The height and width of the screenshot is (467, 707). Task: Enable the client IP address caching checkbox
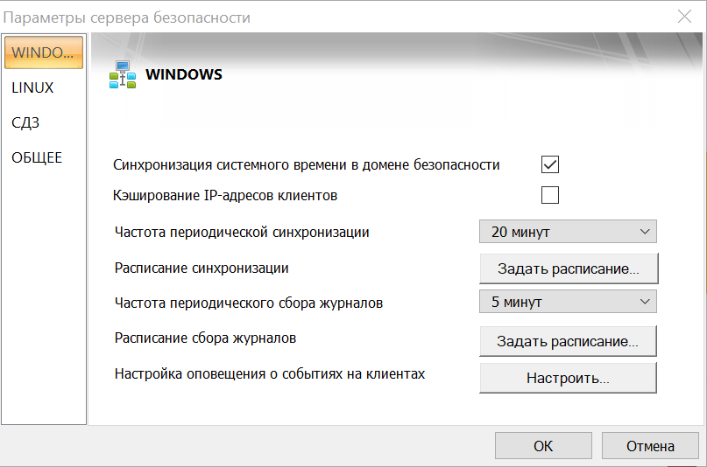(x=550, y=195)
